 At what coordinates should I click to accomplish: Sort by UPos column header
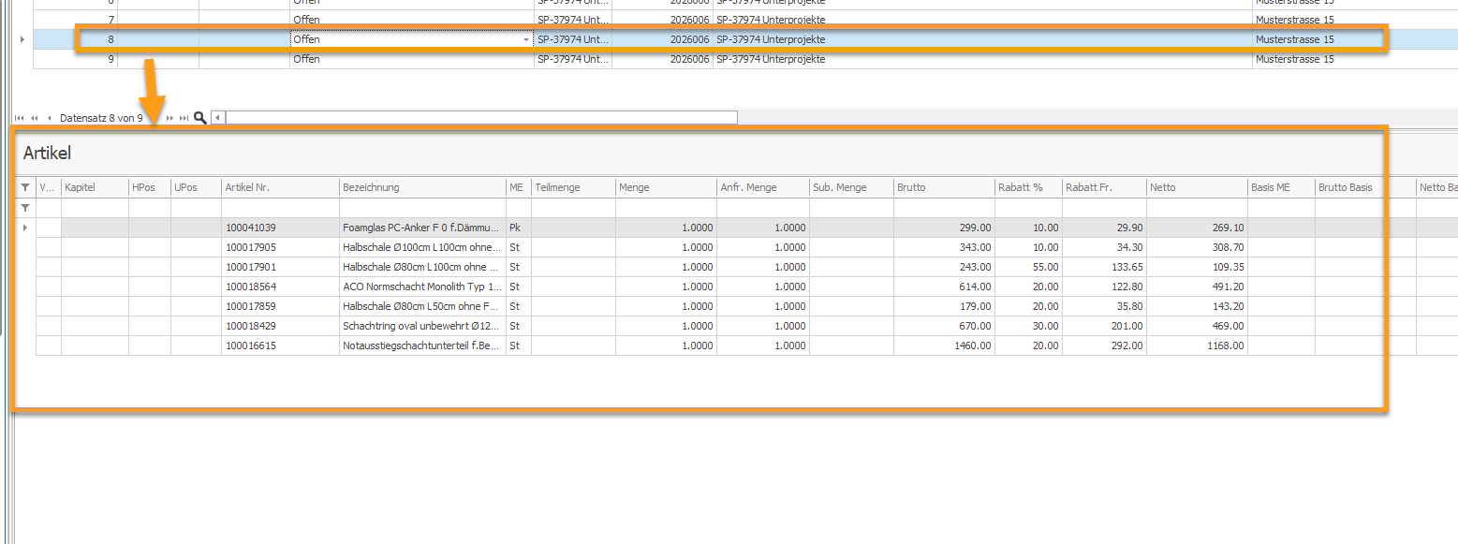coord(197,187)
